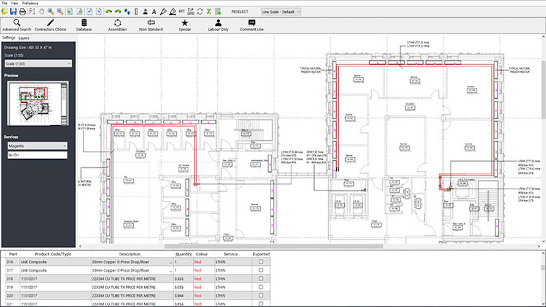Screen dimensions: 546x307
Task: Select the Assemblies tool
Action: coord(117,22)
